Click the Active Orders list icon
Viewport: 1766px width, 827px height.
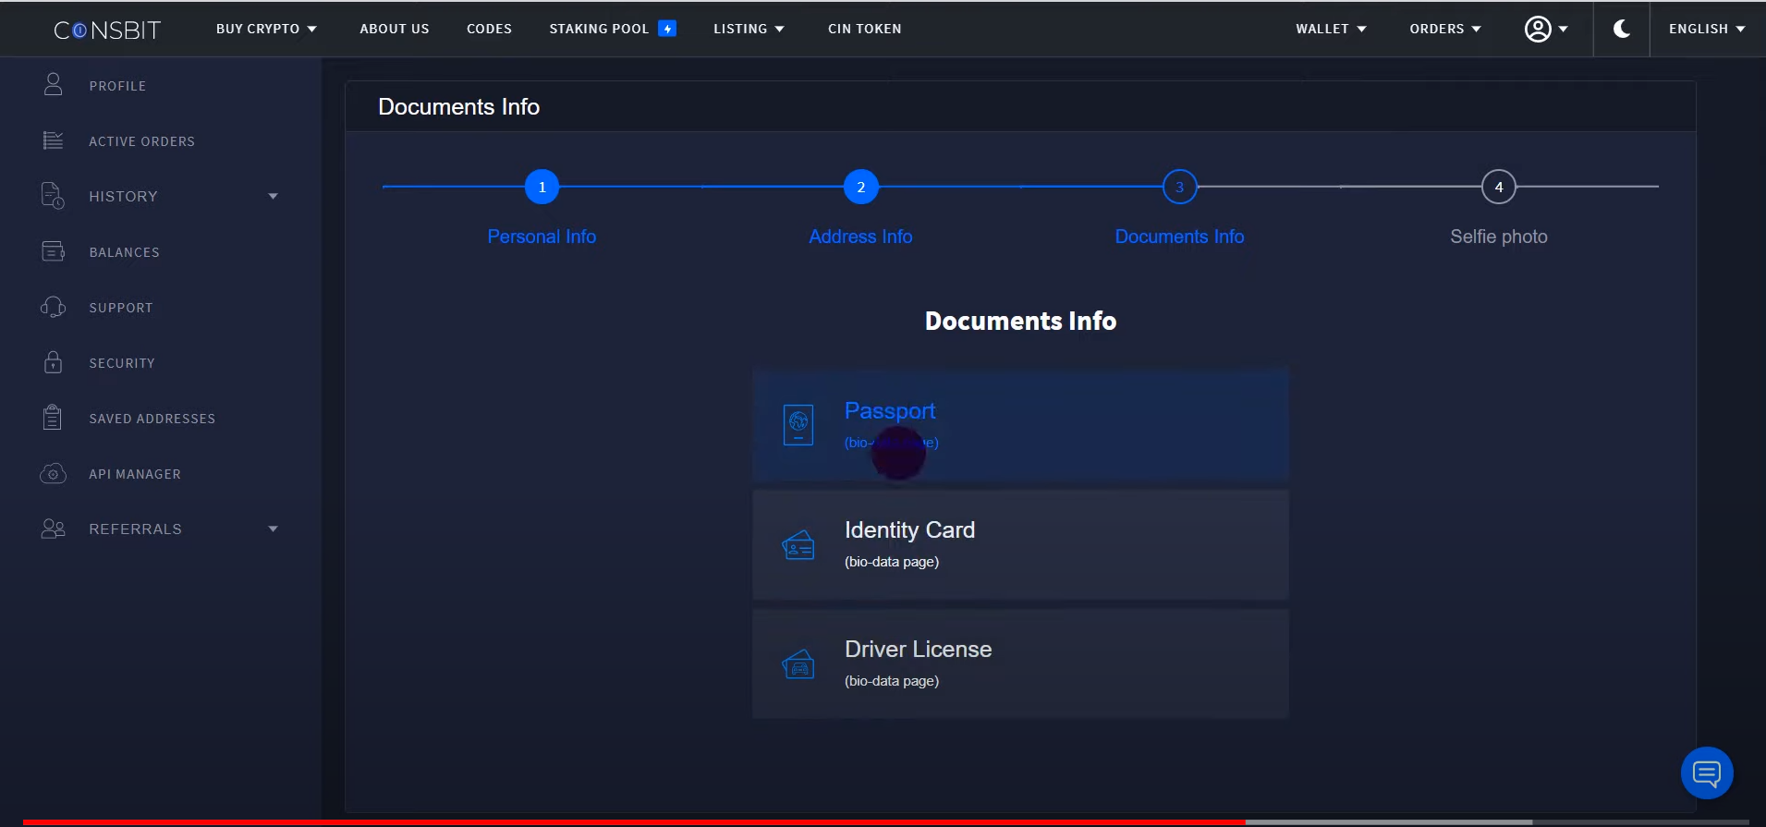pyautogui.click(x=54, y=140)
